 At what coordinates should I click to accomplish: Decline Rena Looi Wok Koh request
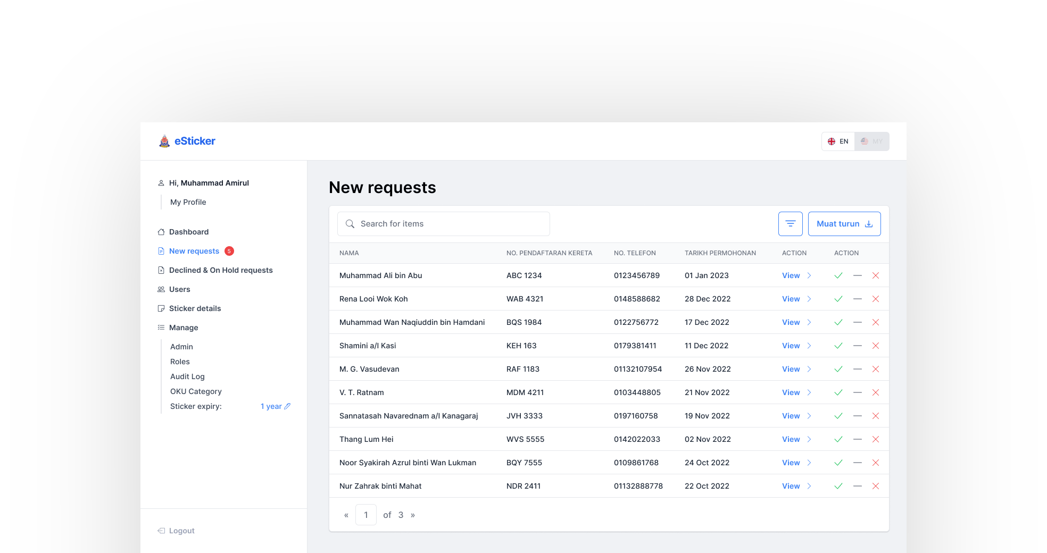876,299
